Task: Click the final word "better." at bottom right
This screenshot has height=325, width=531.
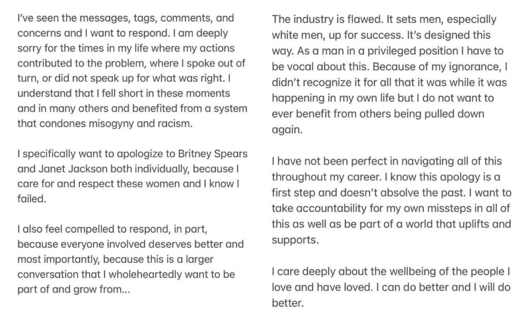Action: click(x=287, y=303)
